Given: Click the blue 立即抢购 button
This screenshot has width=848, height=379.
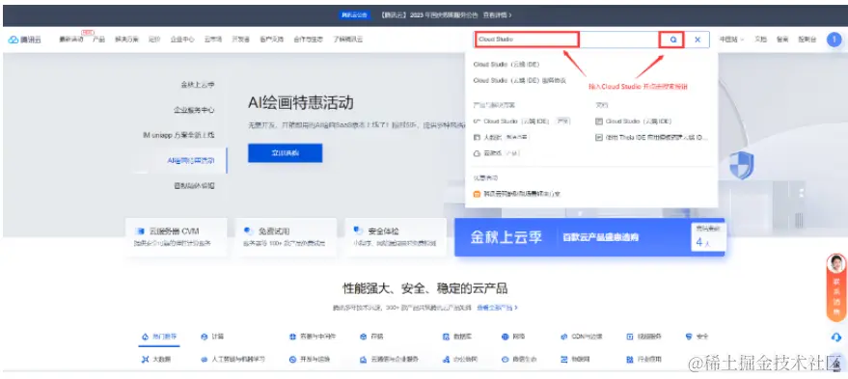Looking at the screenshot, I should coord(285,153).
